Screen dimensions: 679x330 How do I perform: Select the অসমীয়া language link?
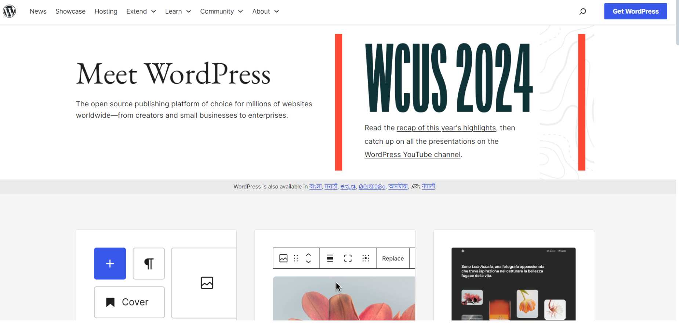point(398,186)
